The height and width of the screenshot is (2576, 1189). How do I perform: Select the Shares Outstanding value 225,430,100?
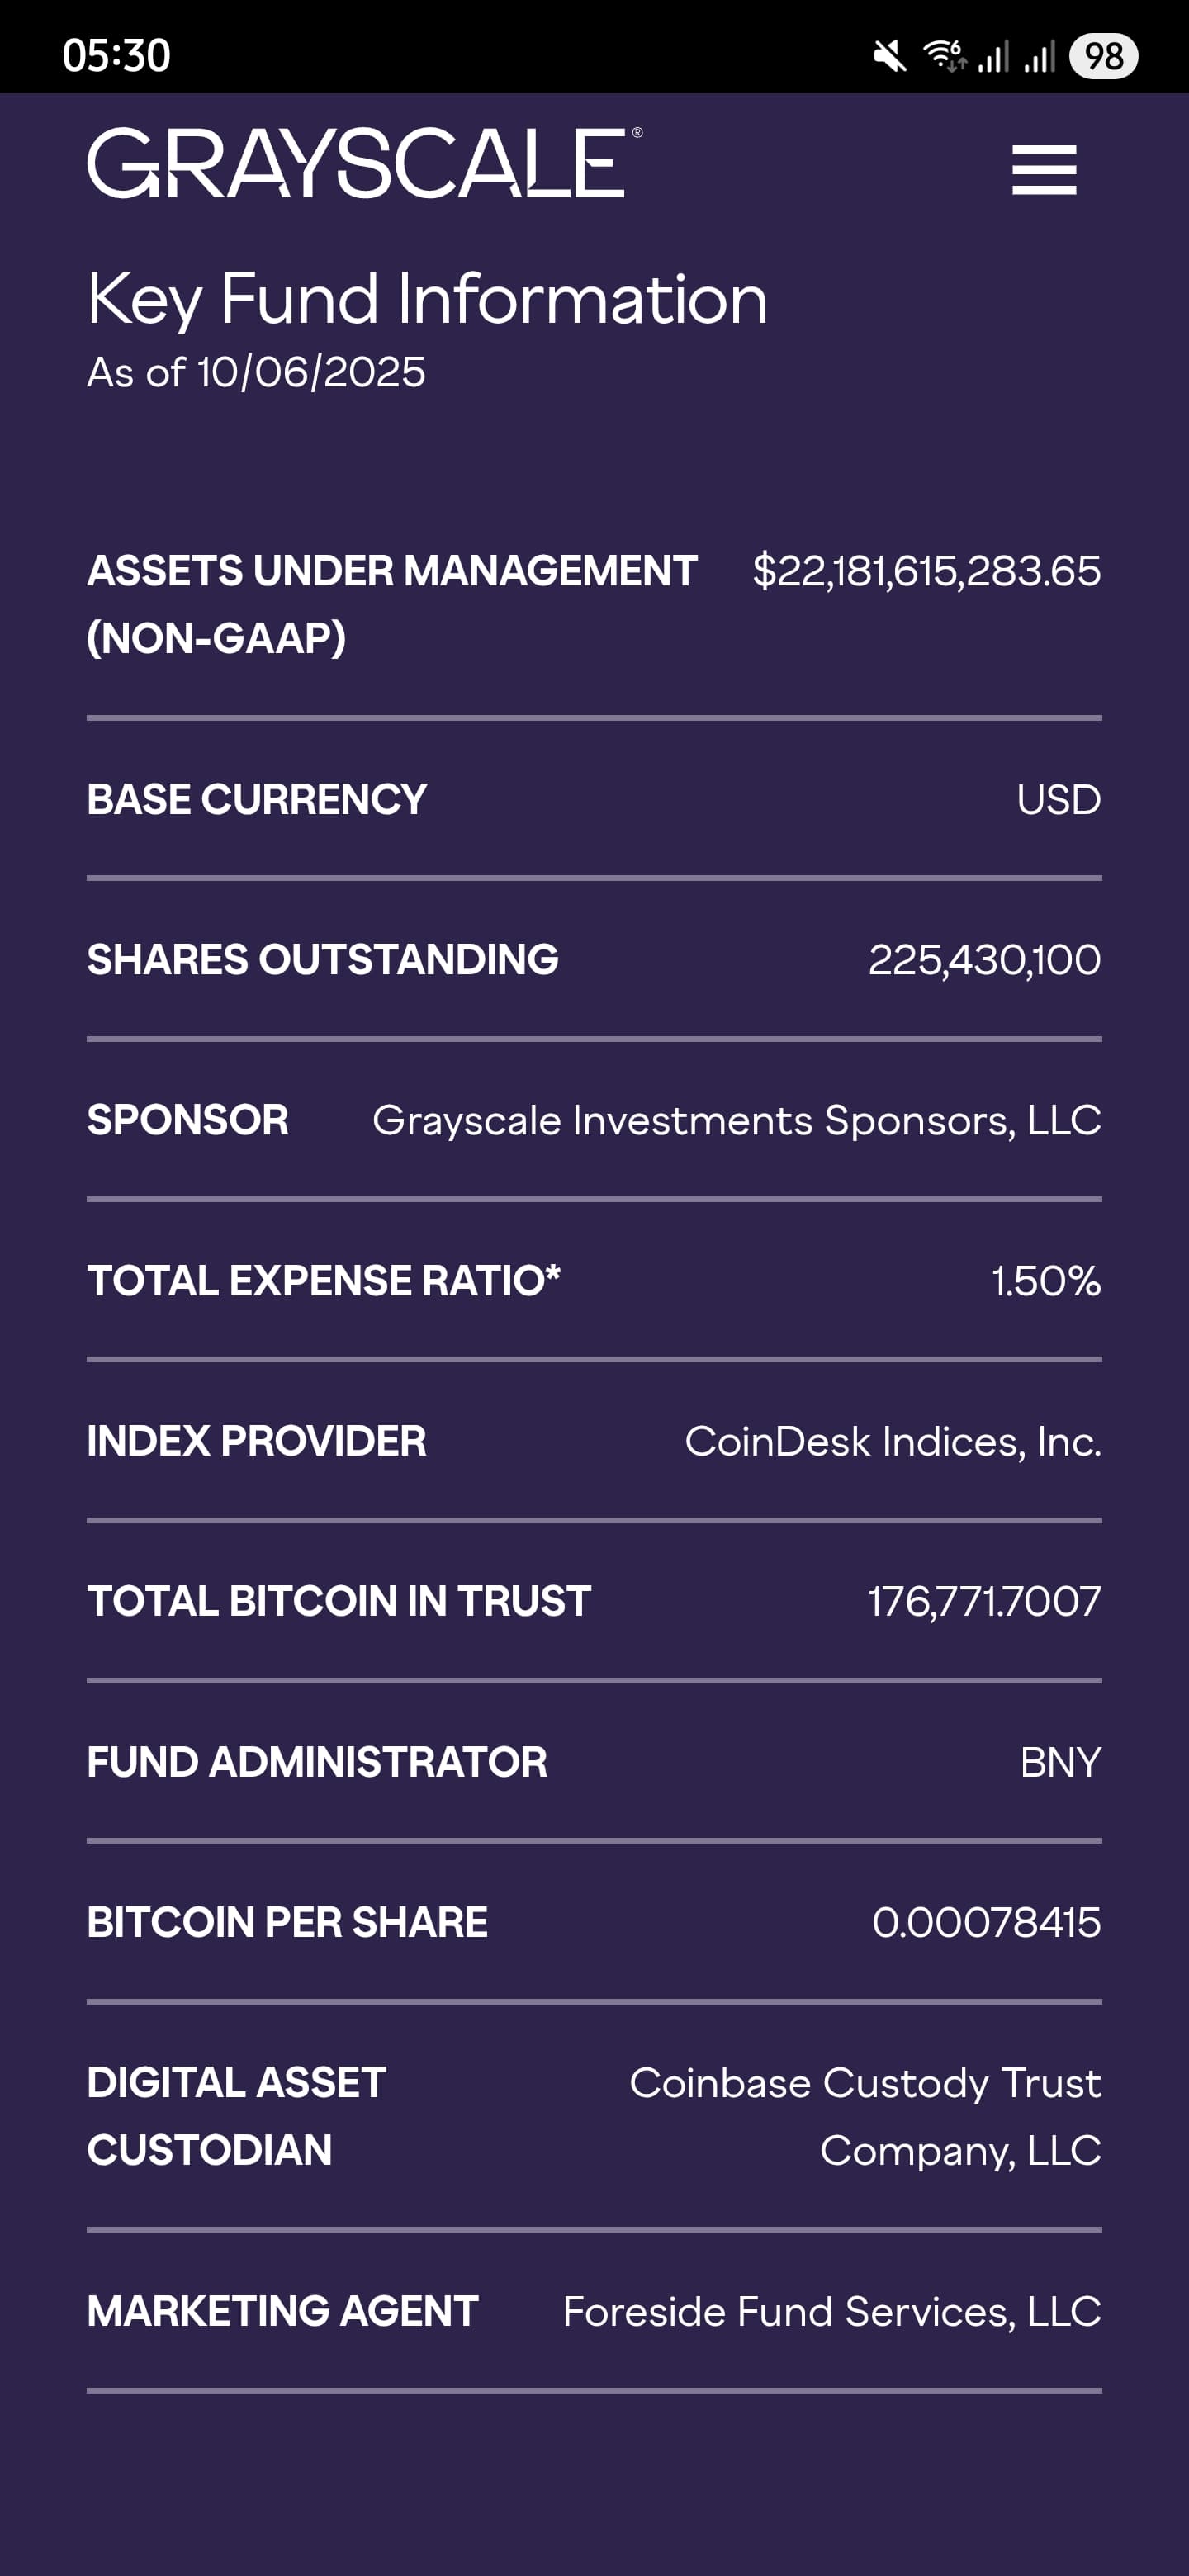(x=984, y=960)
